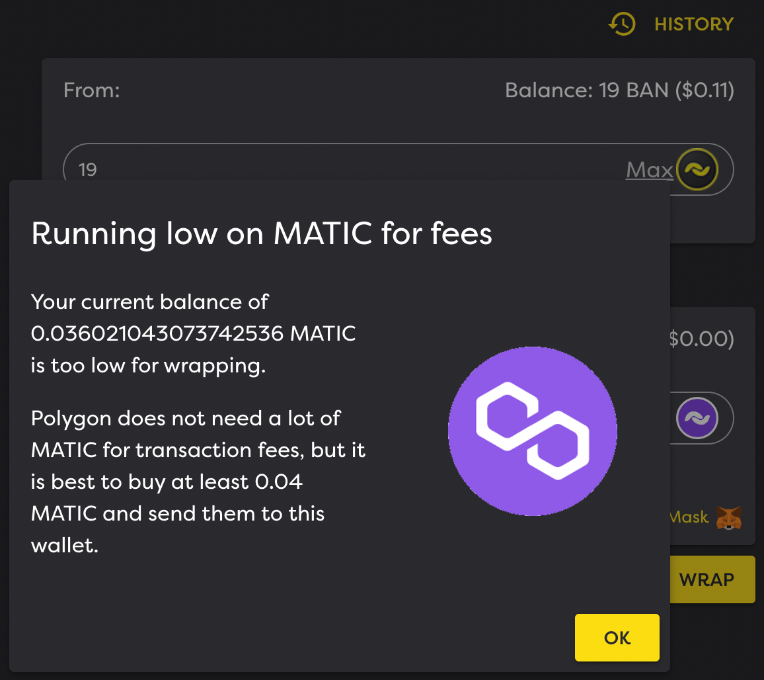Click the From: label

tap(92, 90)
